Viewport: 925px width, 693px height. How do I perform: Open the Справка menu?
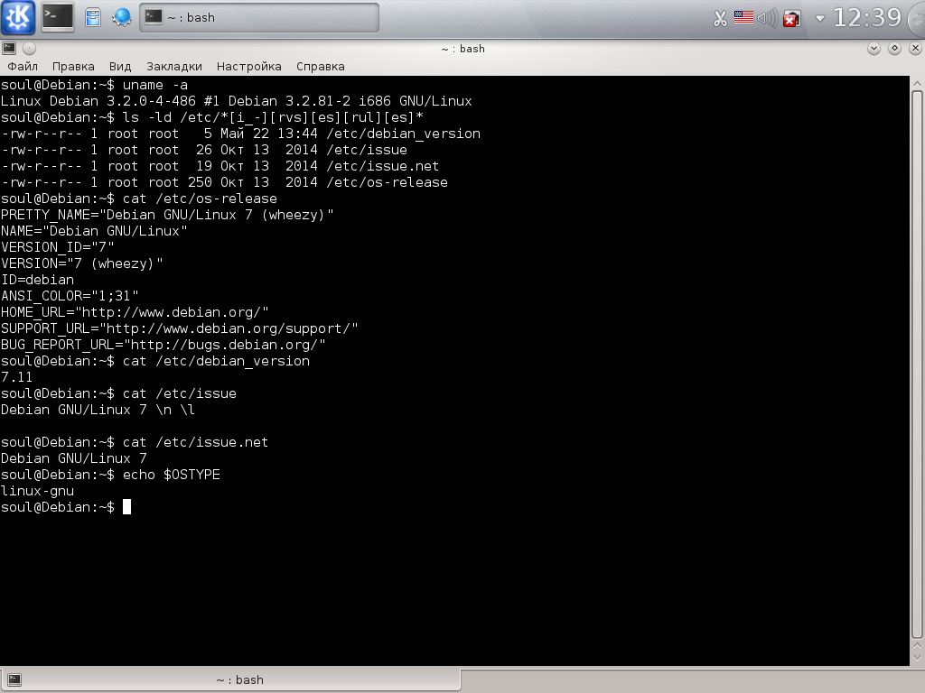click(x=321, y=66)
